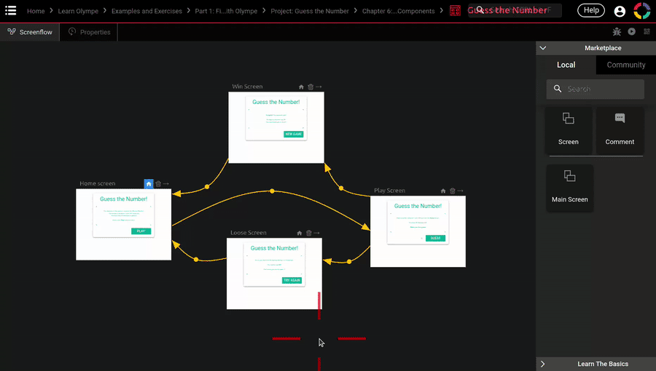Toggle the Home screen home icon
Image resolution: width=656 pixels, height=371 pixels.
[x=149, y=184]
